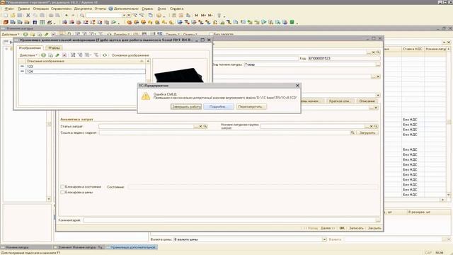Click the Основное изображение button
Viewport: 453px width, 255px height.
coord(130,55)
